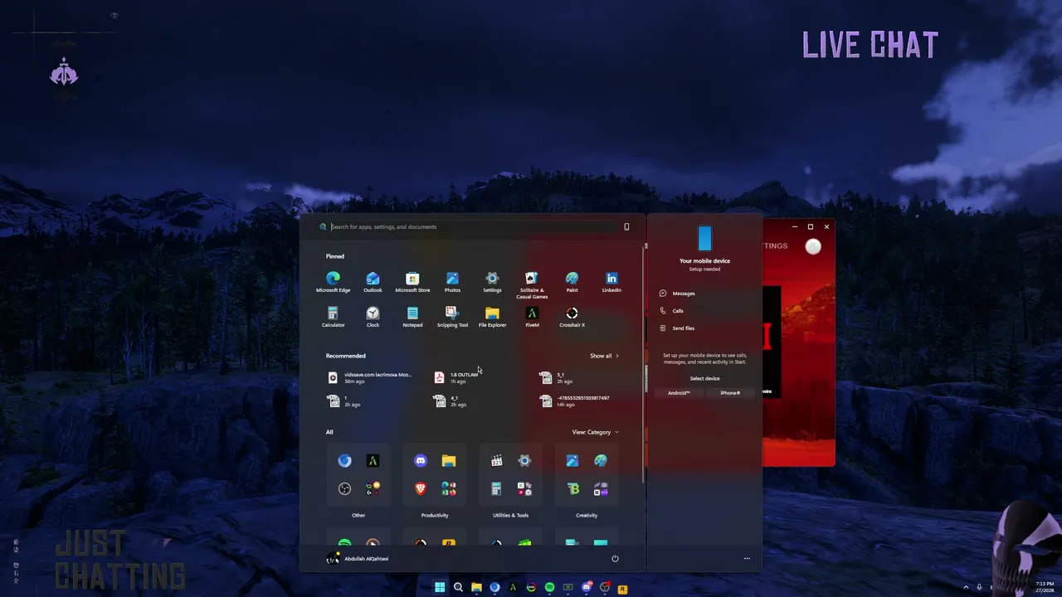Click the power button in Start menu
Image resolution: width=1062 pixels, height=597 pixels.
pyautogui.click(x=615, y=559)
